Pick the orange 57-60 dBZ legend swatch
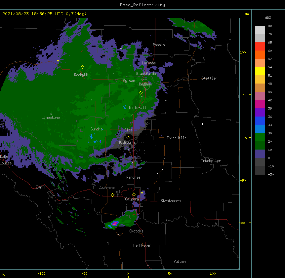The width and height of the screenshot is (285, 278). coord(260,54)
